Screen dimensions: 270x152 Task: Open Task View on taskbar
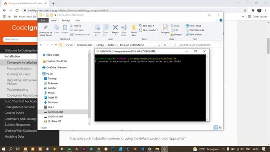coord(18,149)
